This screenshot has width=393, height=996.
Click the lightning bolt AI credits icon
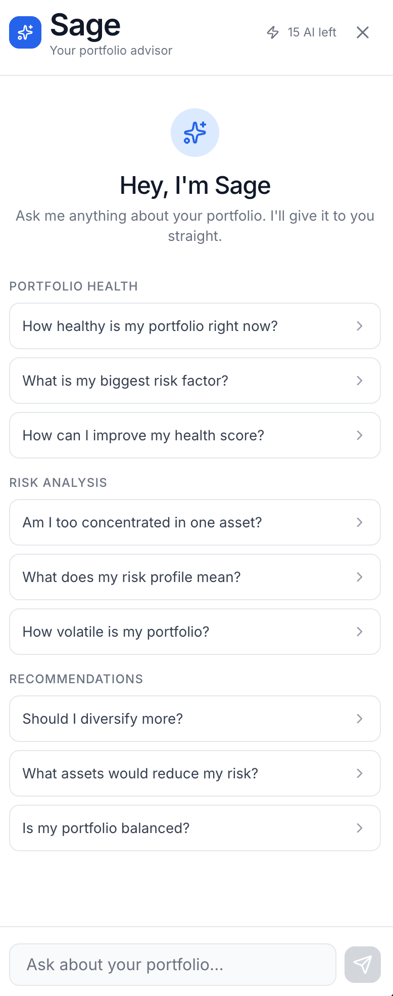point(273,32)
